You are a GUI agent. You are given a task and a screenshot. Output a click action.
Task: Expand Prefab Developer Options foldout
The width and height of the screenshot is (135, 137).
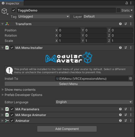point(23,95)
